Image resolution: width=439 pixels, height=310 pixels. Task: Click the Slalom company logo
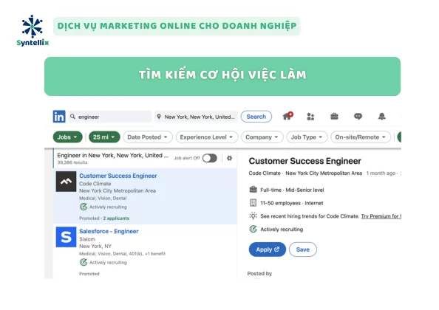66,237
